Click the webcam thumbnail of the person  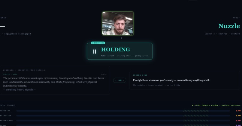click(x=118, y=23)
